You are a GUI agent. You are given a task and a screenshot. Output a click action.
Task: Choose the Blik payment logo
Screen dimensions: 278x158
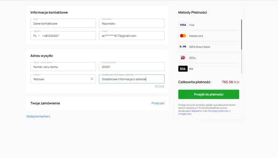[x=183, y=69]
